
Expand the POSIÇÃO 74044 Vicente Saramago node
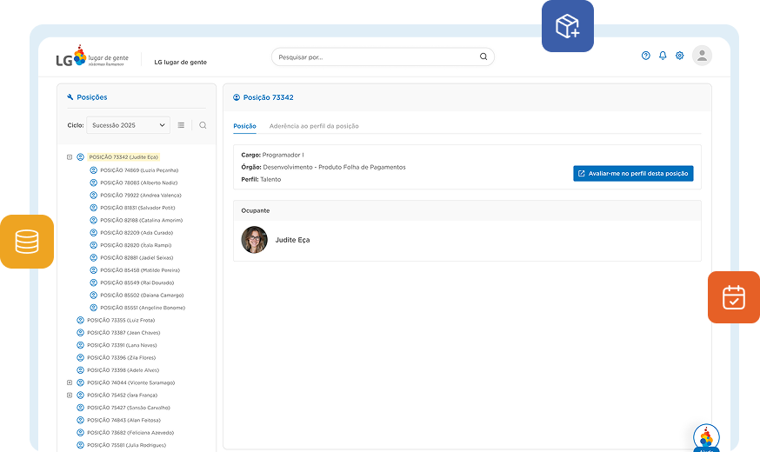70,382
